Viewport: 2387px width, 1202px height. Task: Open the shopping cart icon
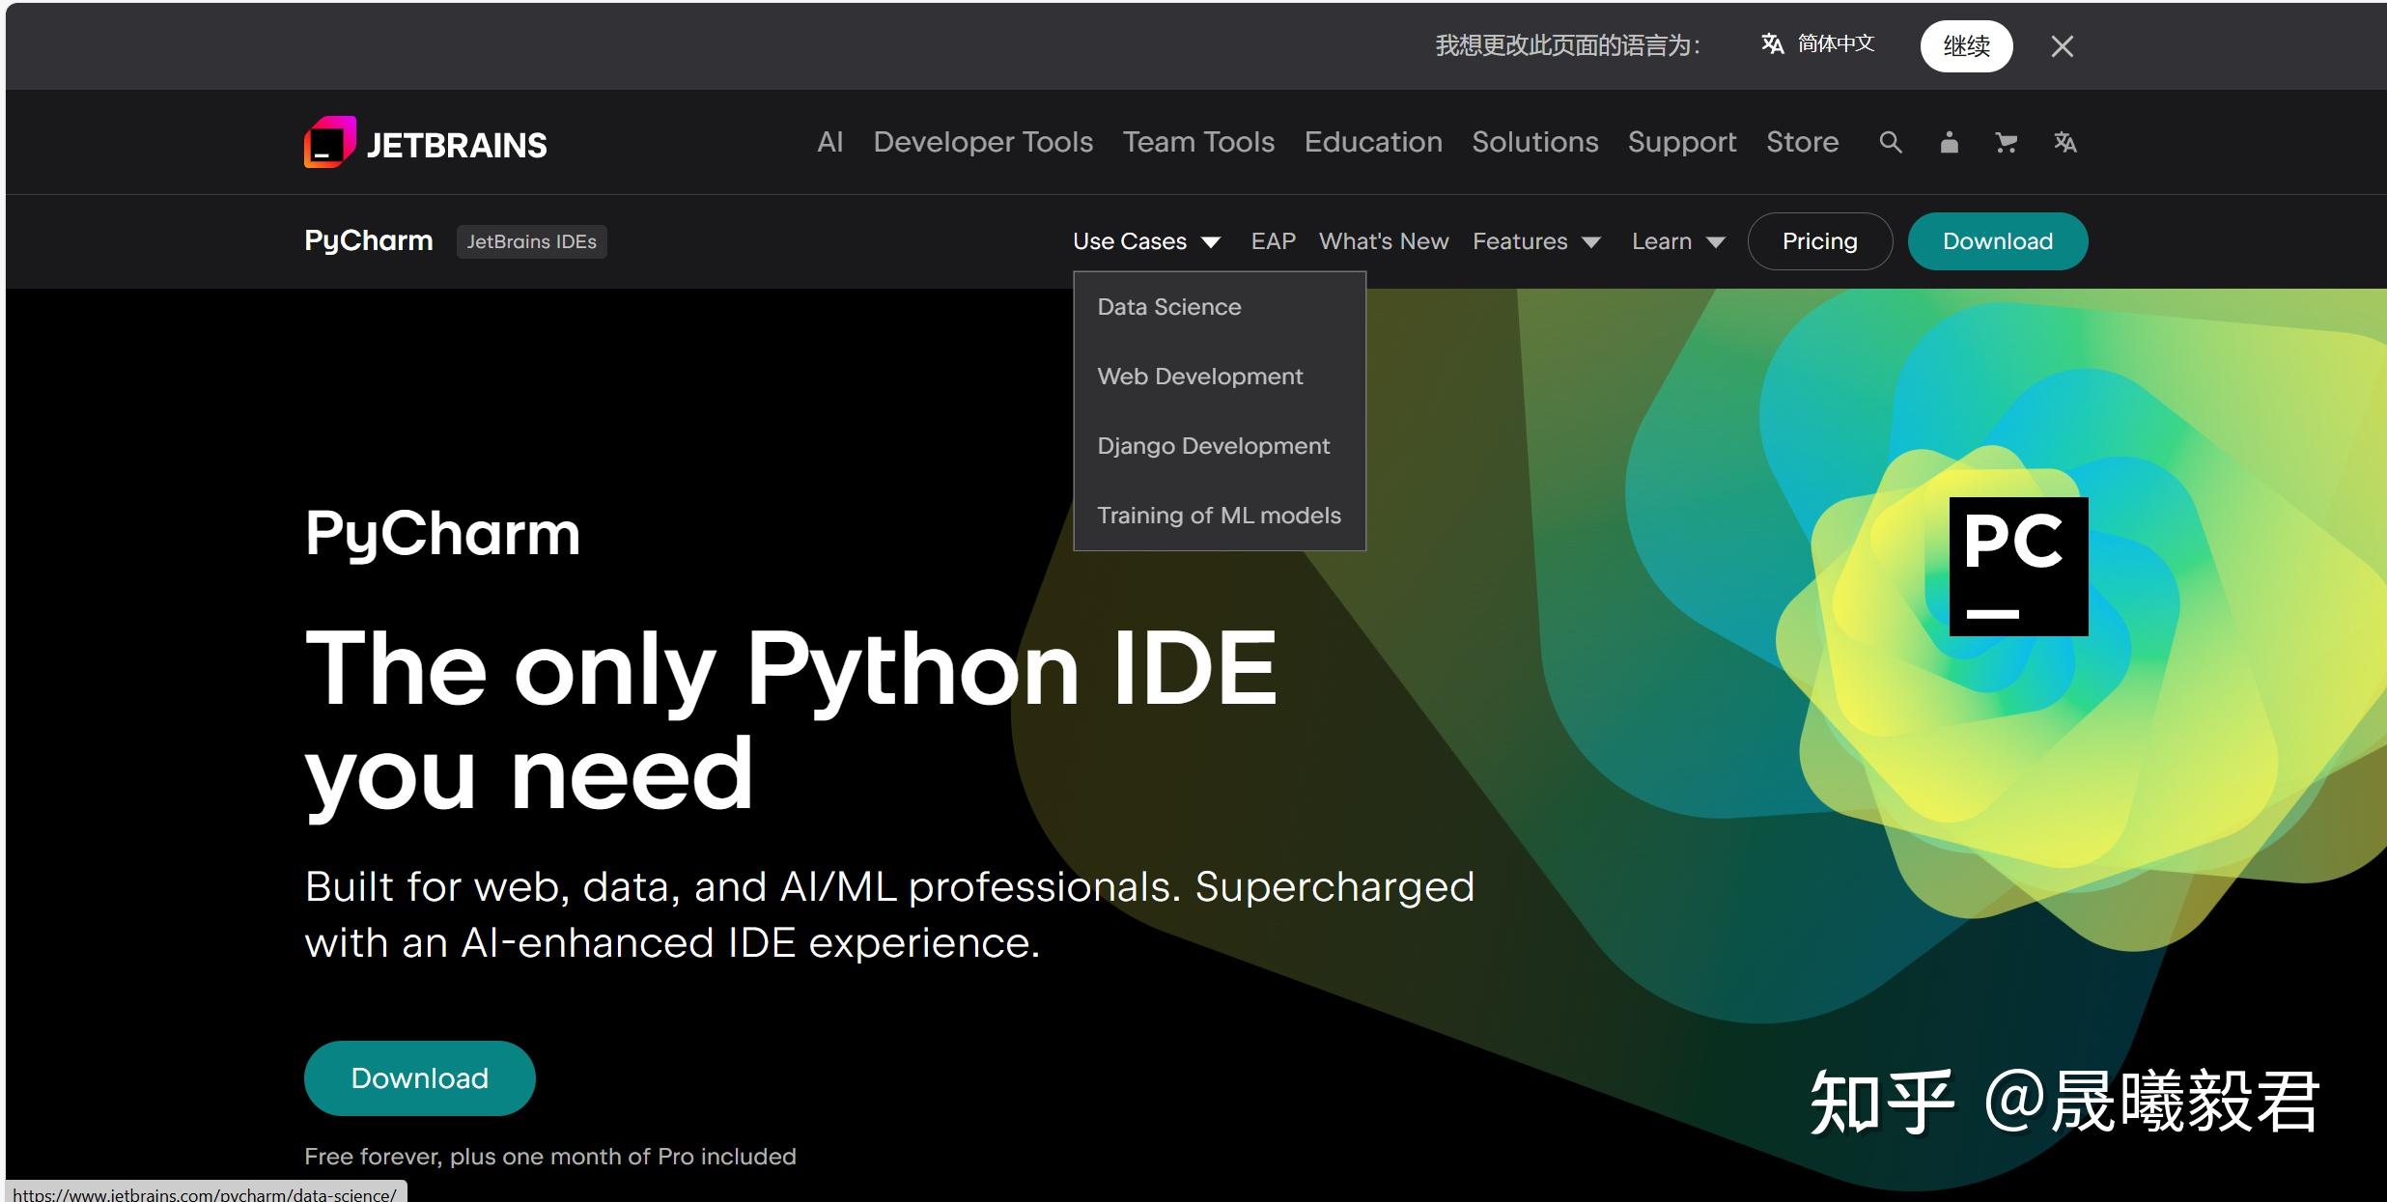pos(2006,142)
